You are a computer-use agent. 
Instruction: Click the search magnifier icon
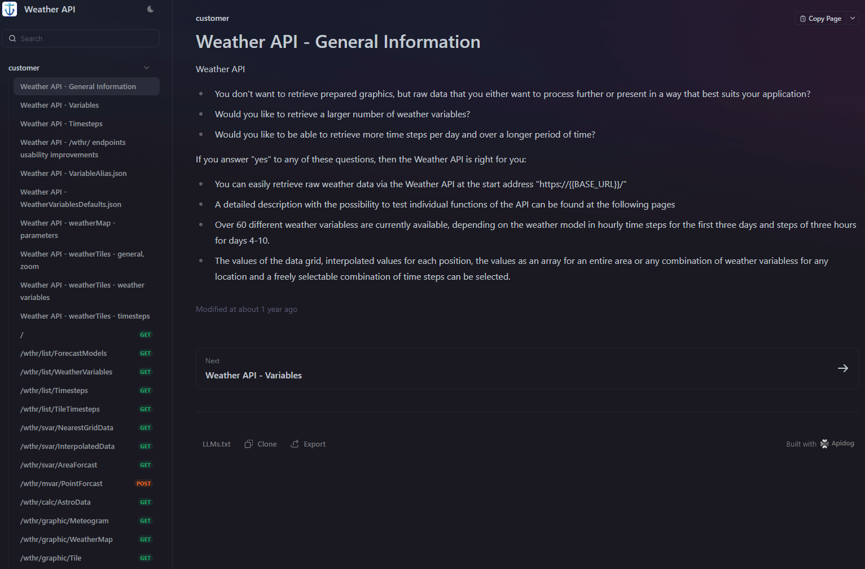[12, 38]
